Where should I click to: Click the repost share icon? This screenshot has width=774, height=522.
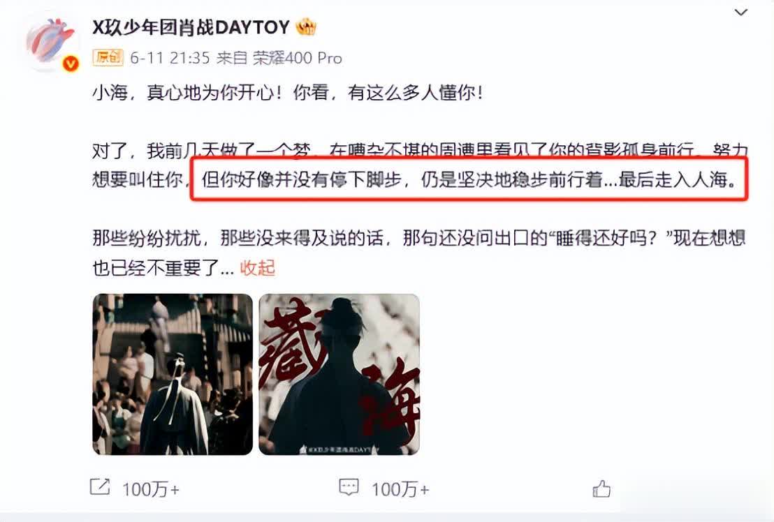(x=99, y=488)
